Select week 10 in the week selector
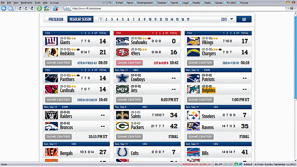The image size is (297, 167). coord(150,19)
